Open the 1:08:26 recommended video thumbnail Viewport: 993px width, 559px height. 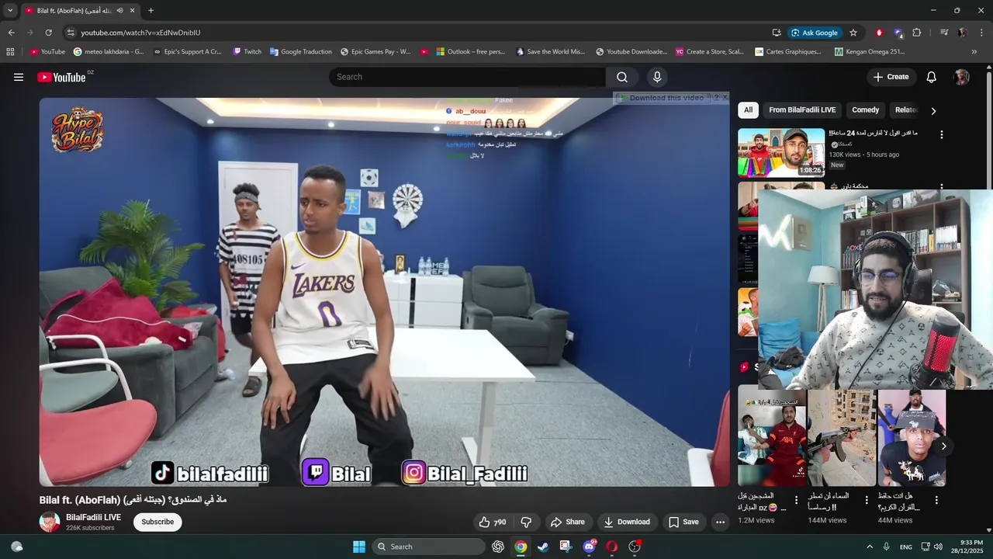[781, 152]
